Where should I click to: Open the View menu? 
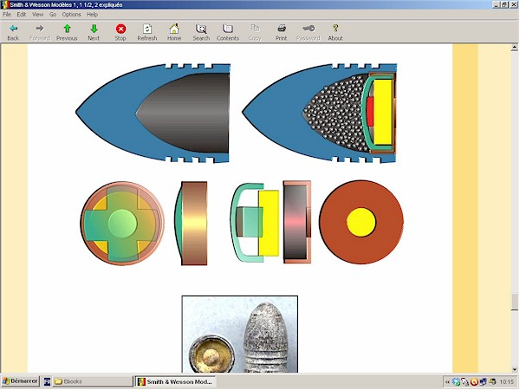tap(37, 15)
